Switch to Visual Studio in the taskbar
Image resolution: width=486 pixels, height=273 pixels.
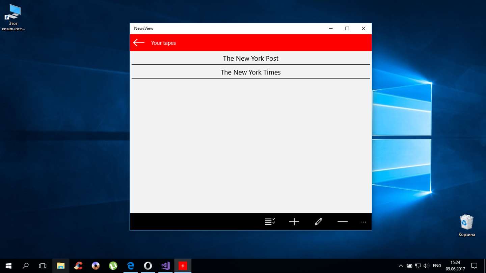(165, 266)
